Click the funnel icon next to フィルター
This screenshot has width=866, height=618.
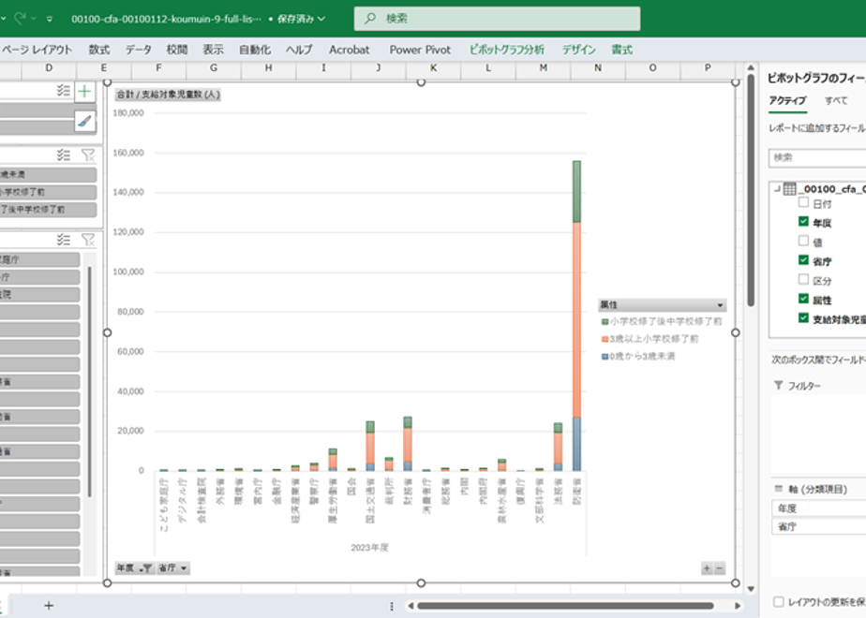[778, 385]
